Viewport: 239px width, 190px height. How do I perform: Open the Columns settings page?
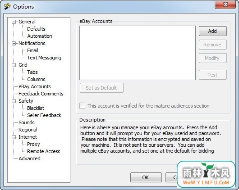click(x=36, y=79)
